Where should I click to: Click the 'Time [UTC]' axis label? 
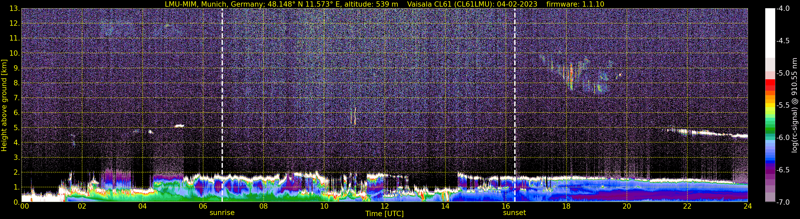point(384,213)
